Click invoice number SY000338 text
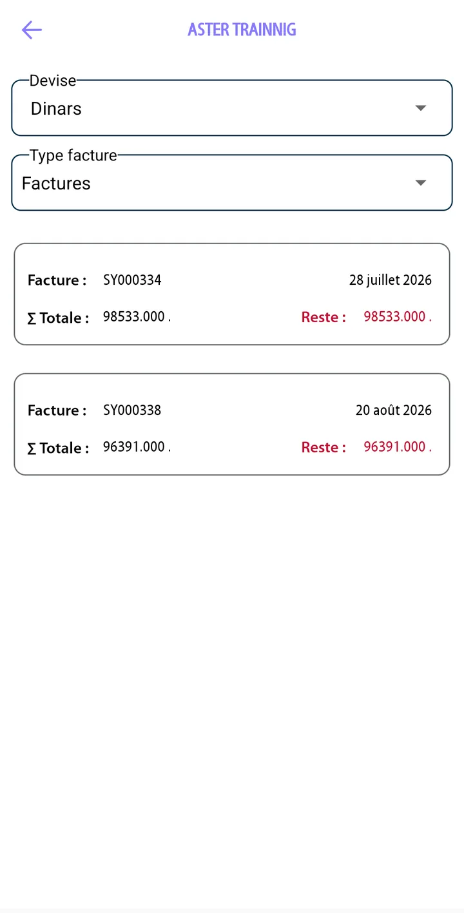The image size is (464, 913). (132, 410)
